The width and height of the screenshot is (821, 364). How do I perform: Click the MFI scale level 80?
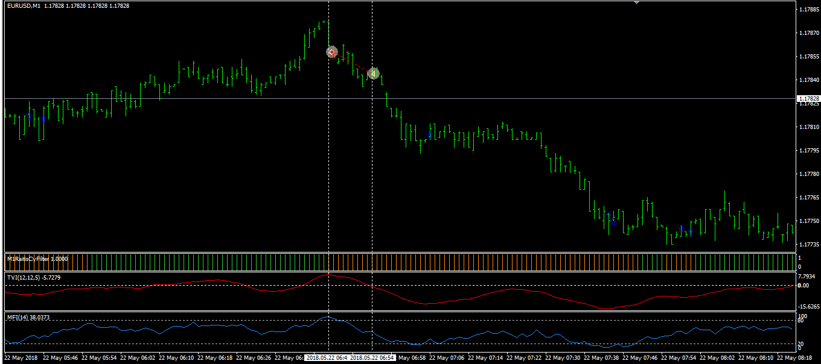point(801,321)
